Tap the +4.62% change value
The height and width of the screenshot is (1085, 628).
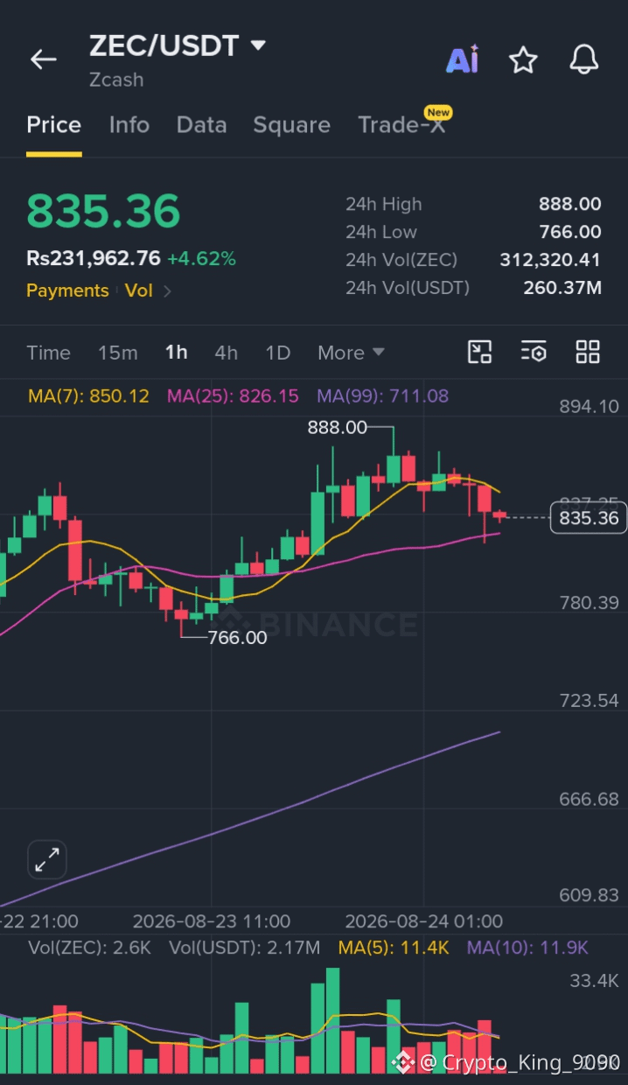tap(201, 258)
